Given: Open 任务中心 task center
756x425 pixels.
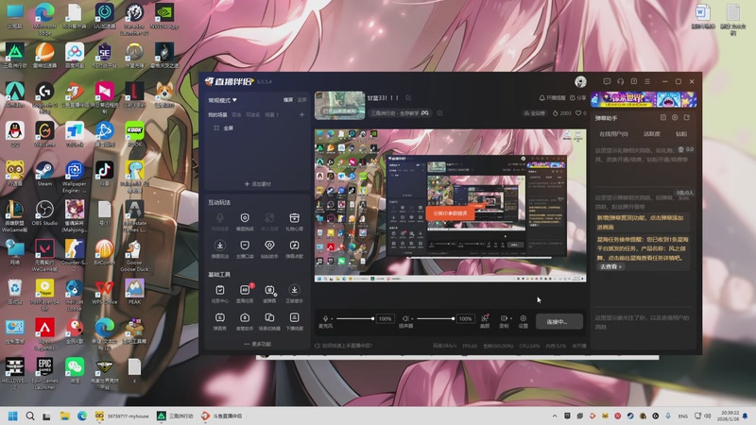Looking at the screenshot, I should click(x=220, y=294).
